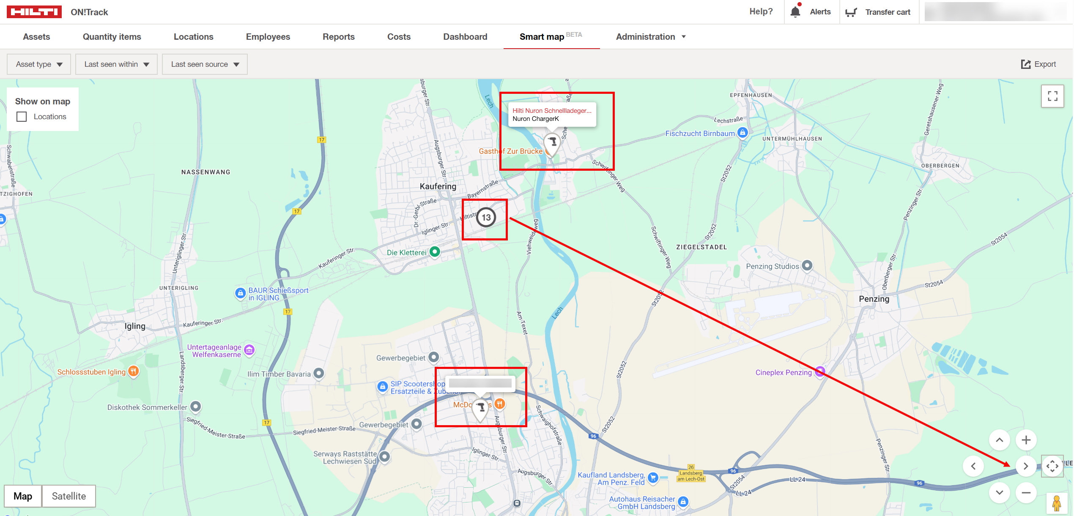Screen dimensions: 1074x516
Task: Expand the Last seen within filter
Action: click(x=116, y=64)
